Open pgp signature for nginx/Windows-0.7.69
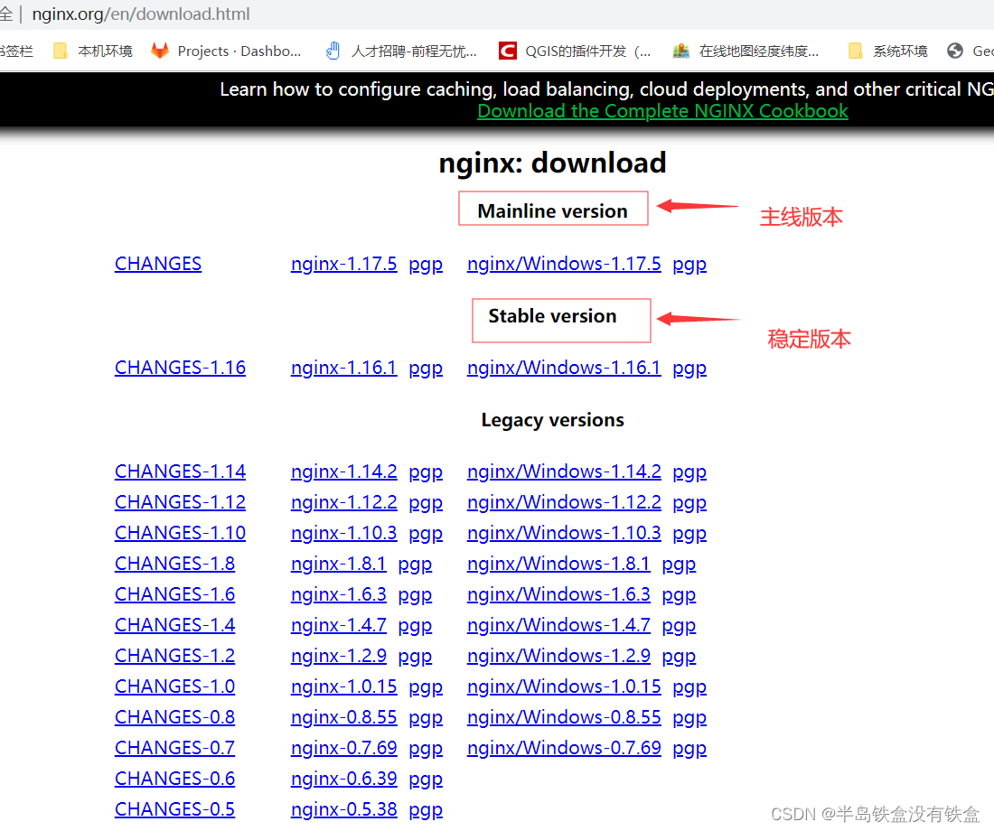Viewport: 994px width, 831px height. pyautogui.click(x=689, y=749)
